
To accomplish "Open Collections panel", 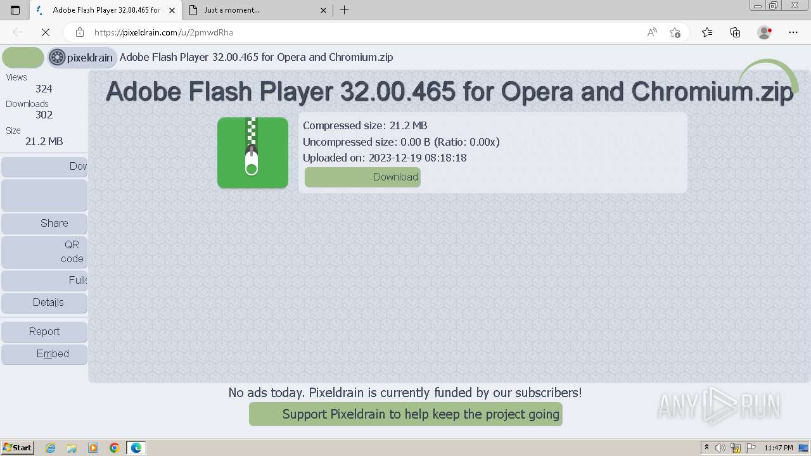I will 735,32.
